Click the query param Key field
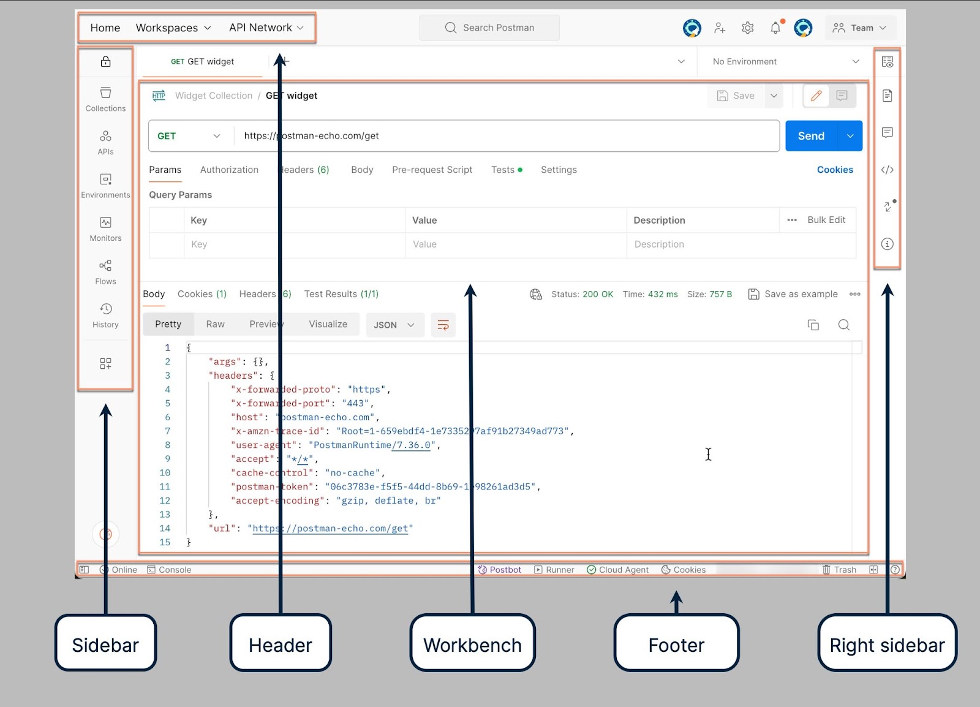 [294, 244]
